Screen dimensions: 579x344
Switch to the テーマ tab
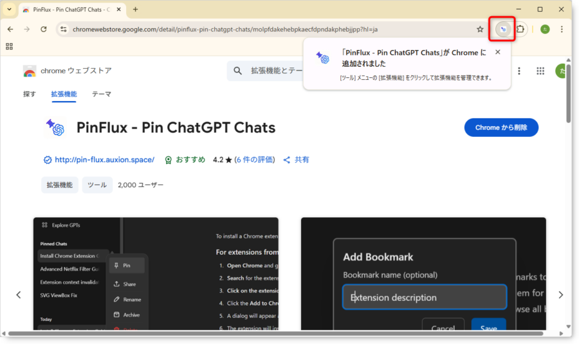[101, 94]
